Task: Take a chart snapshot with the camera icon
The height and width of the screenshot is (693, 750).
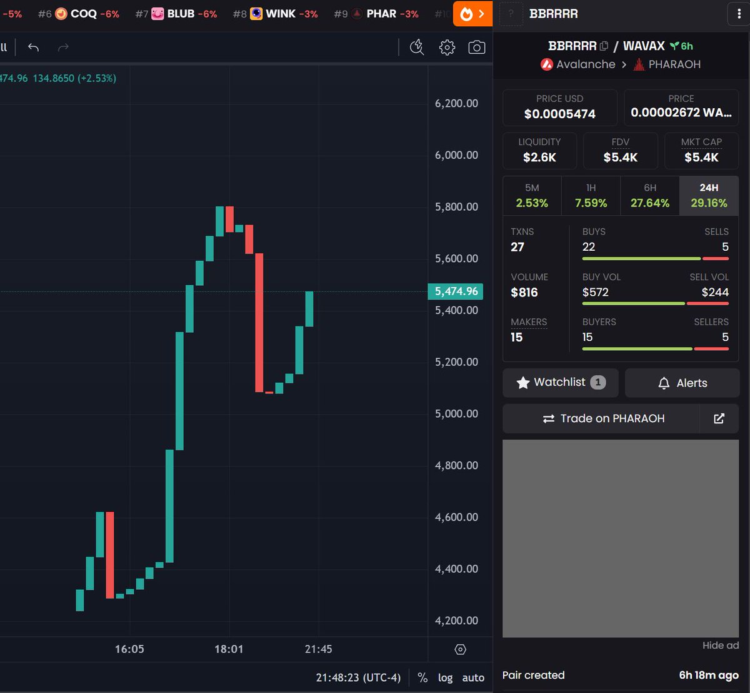Action: pos(476,47)
